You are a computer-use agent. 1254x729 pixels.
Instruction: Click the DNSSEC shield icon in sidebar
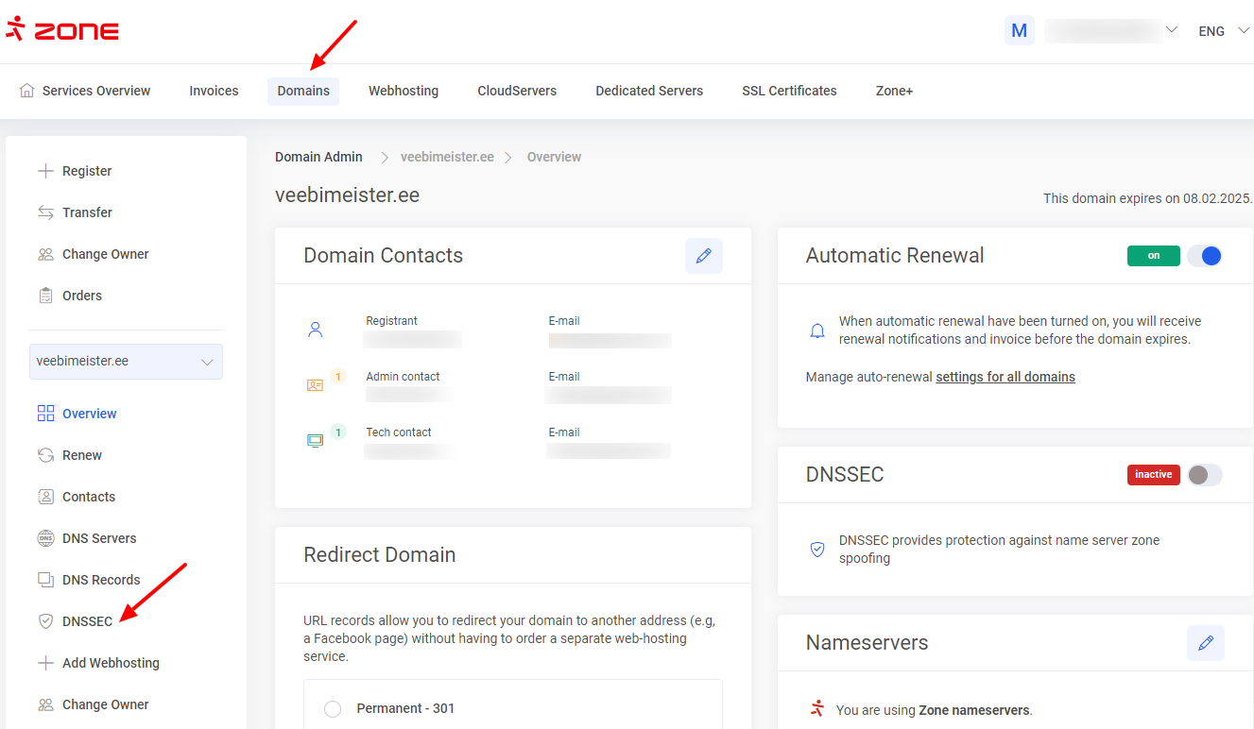pos(45,621)
